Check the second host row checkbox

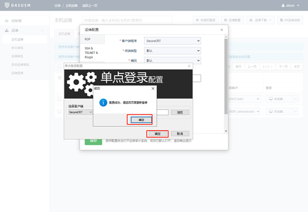[x=59, y=111]
